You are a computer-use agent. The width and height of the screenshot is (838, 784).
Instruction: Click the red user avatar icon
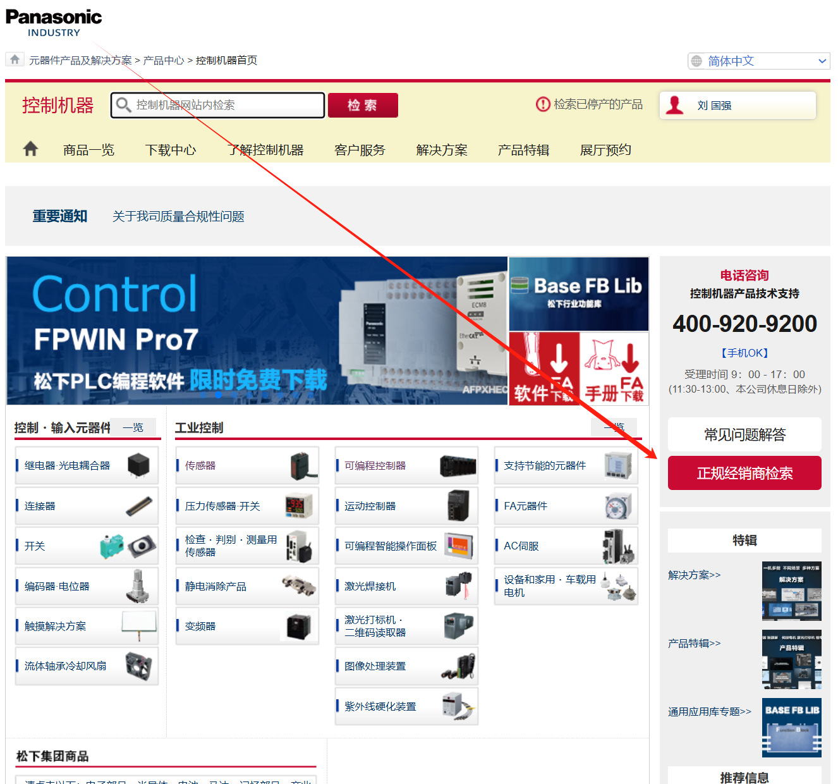[x=675, y=105]
